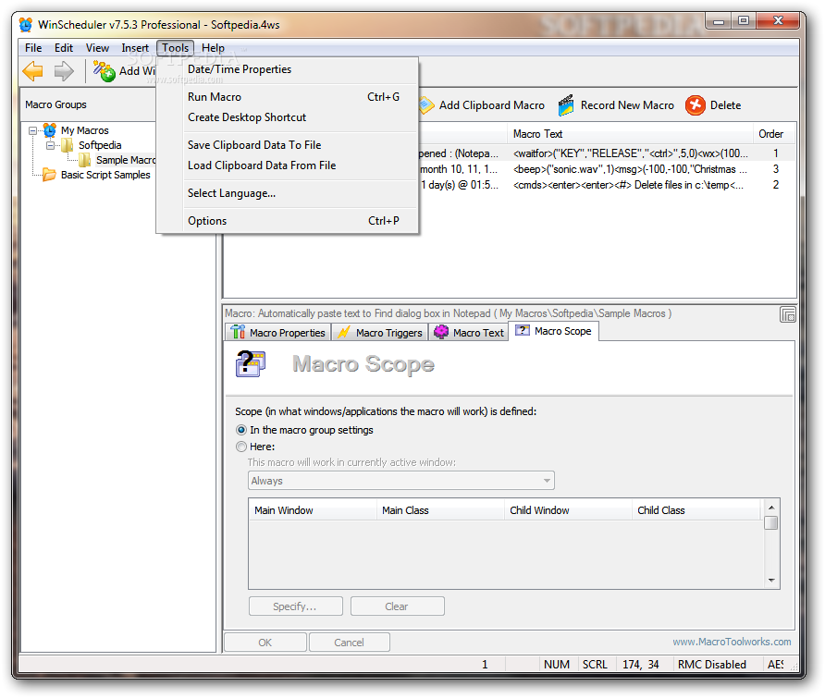Click the orange back arrow icon
The image size is (825, 698).
tap(32, 71)
